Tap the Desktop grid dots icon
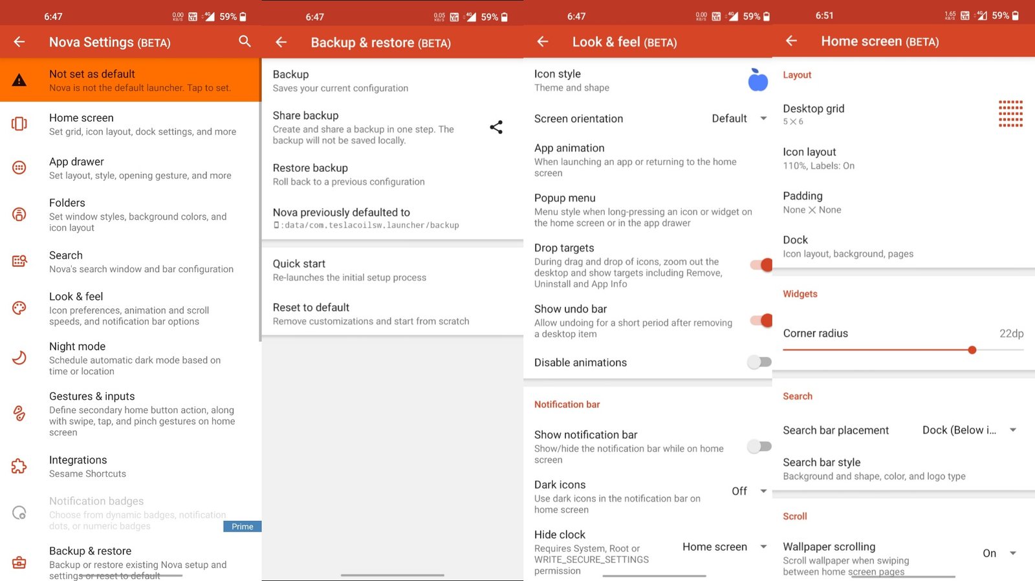 1010,114
